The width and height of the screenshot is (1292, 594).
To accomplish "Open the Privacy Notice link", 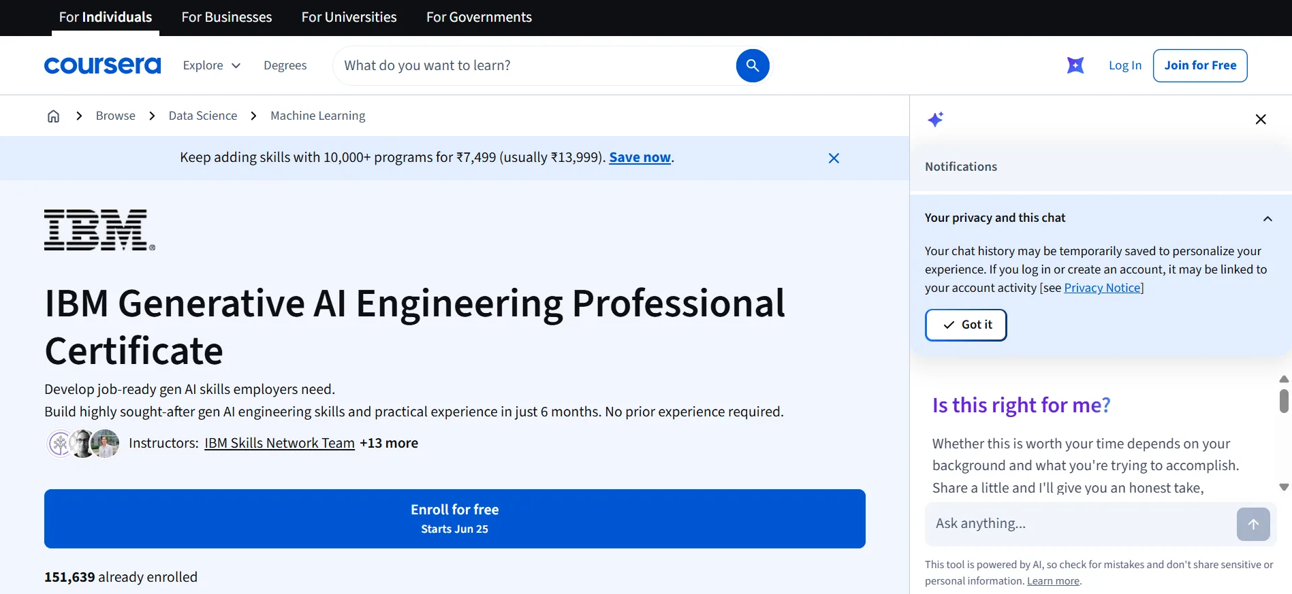I will (1103, 288).
